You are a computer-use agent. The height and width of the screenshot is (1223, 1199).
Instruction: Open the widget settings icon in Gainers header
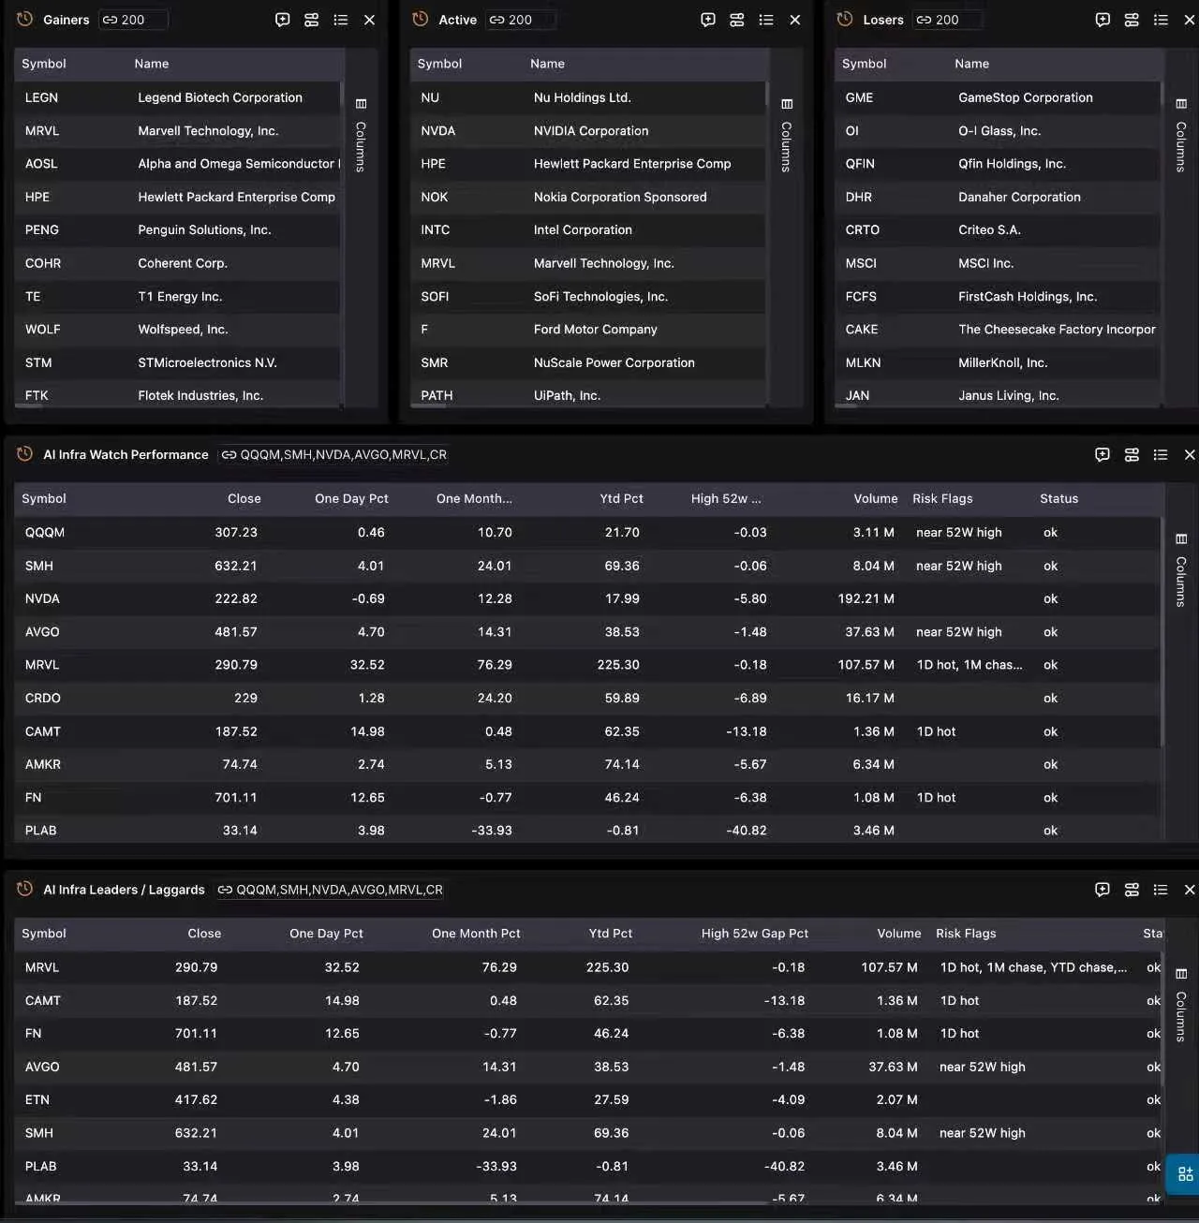click(312, 20)
